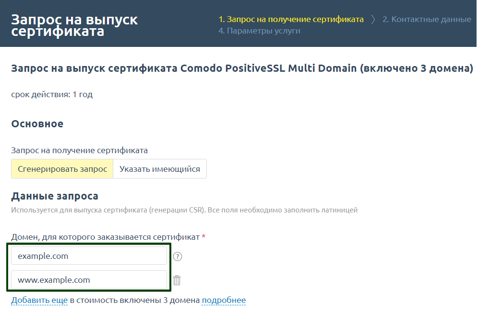Select the 'Сгенерировать запрос' option
478x312 pixels.
(62, 169)
